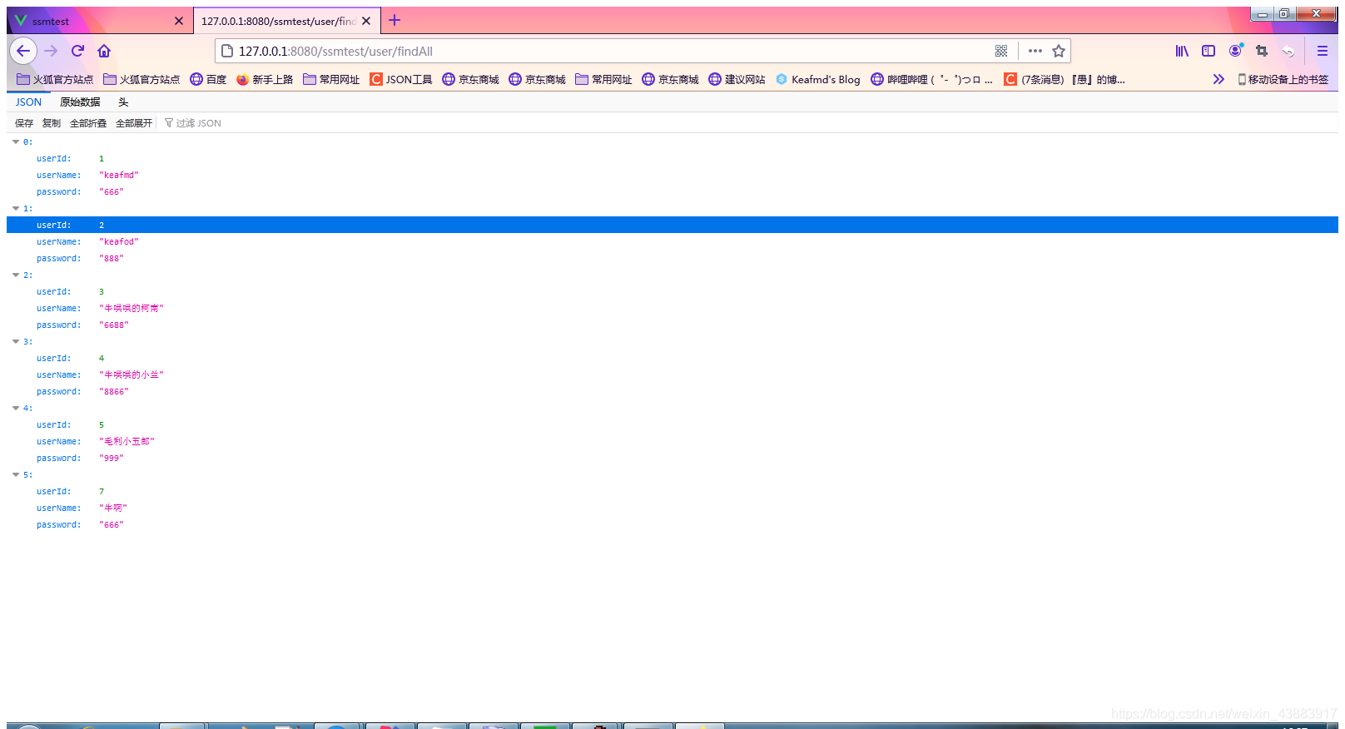Select the userName "牛啊" row
This screenshot has height=729, width=1345.
(672, 508)
